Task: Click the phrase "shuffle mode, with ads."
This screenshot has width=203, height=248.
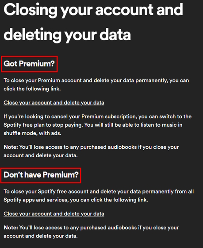Action: 32,133
